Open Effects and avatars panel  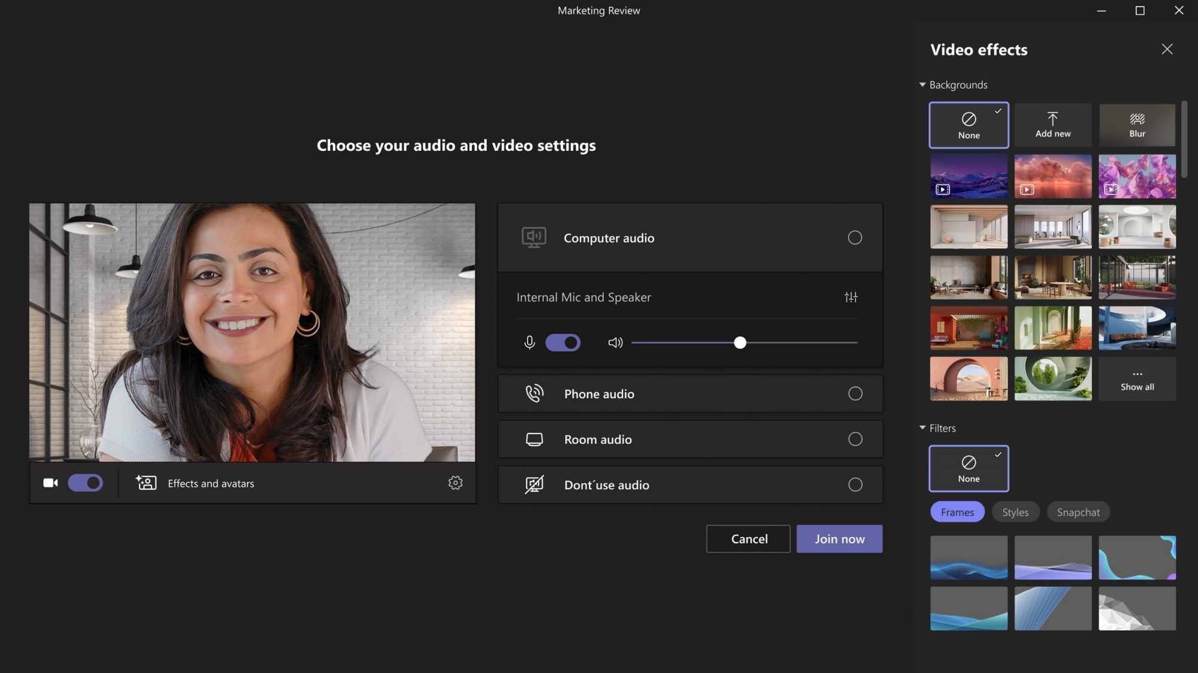tap(195, 483)
